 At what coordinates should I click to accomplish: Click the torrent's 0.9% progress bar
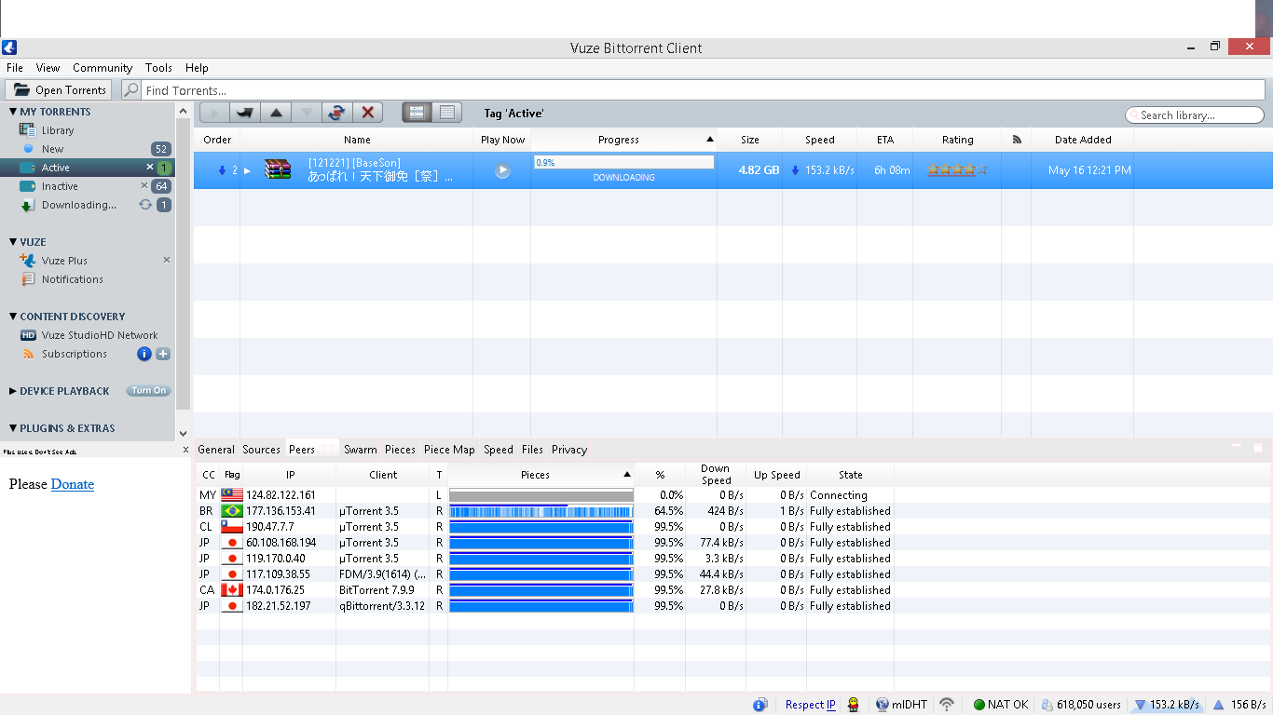pyautogui.click(x=623, y=162)
